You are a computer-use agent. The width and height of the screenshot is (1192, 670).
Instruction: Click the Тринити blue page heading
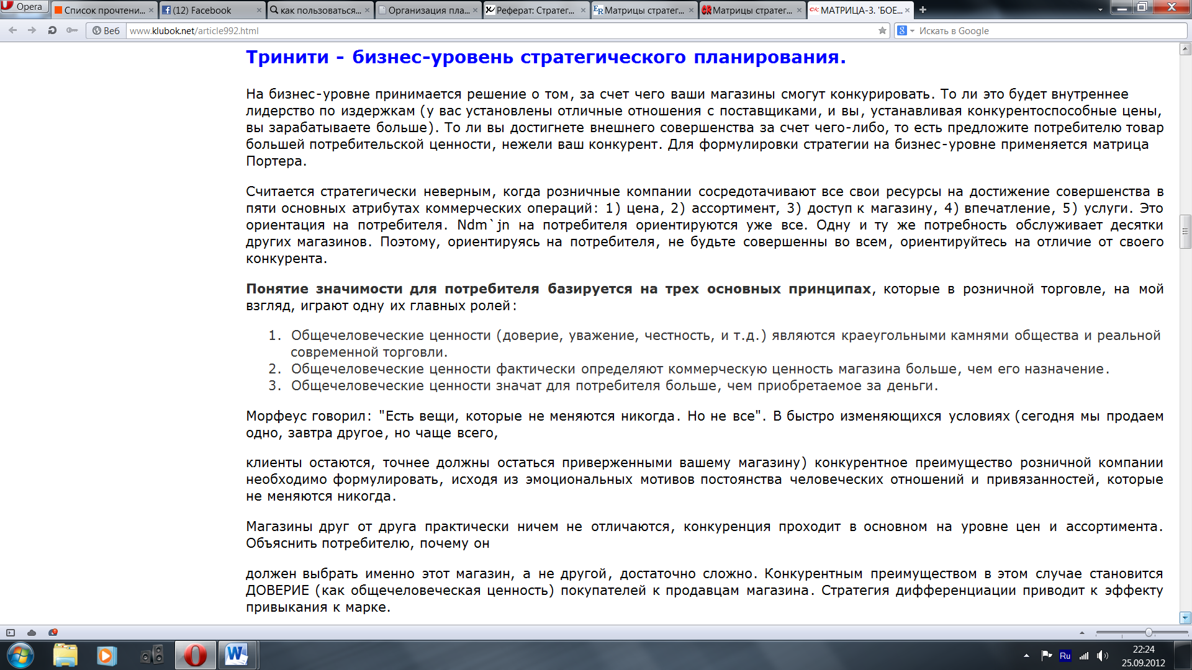(x=546, y=57)
